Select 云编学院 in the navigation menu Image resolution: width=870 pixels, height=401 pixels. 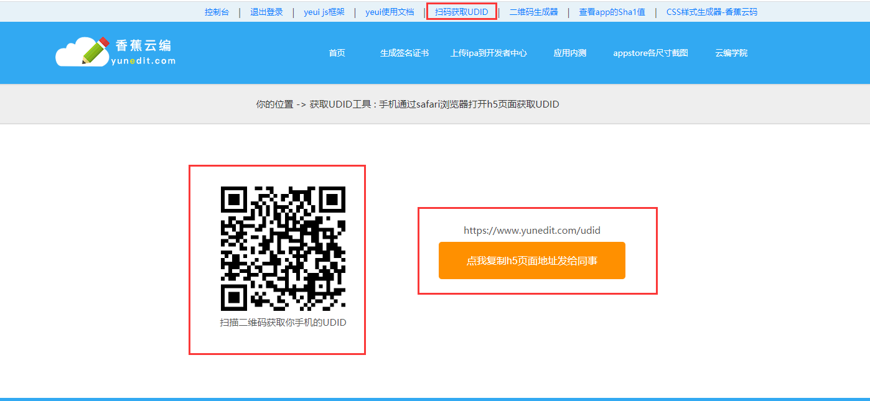(x=731, y=53)
